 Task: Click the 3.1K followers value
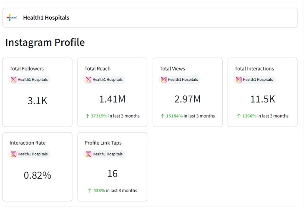[x=38, y=101]
